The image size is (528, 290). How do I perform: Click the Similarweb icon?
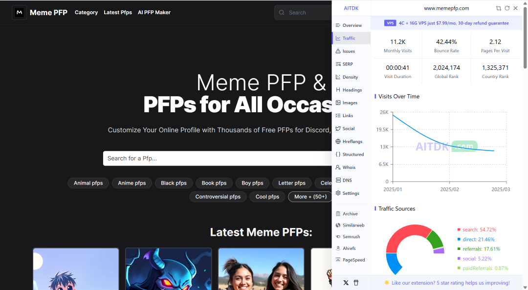(x=338, y=225)
